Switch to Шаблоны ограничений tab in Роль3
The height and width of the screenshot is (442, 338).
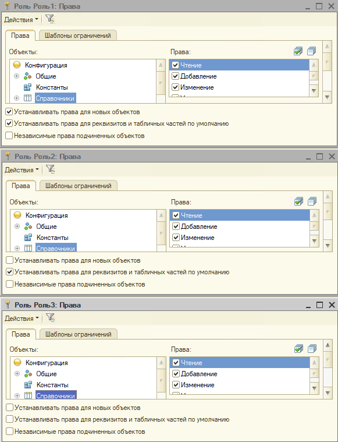click(79, 334)
